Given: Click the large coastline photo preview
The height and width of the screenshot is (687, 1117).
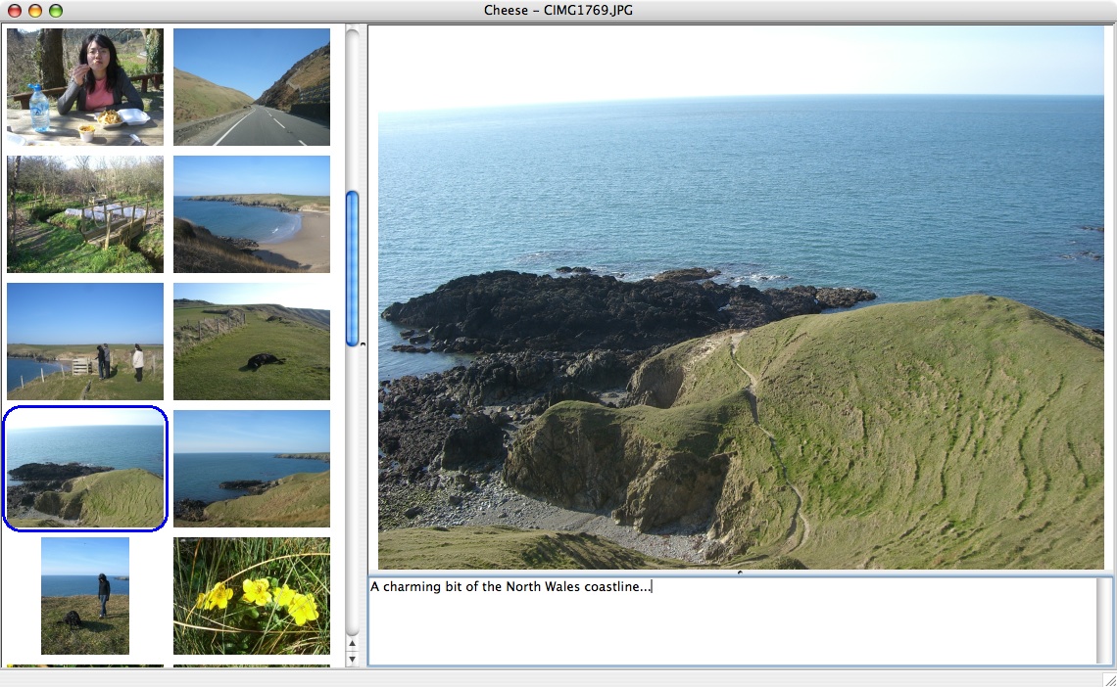Looking at the screenshot, I should point(740,298).
